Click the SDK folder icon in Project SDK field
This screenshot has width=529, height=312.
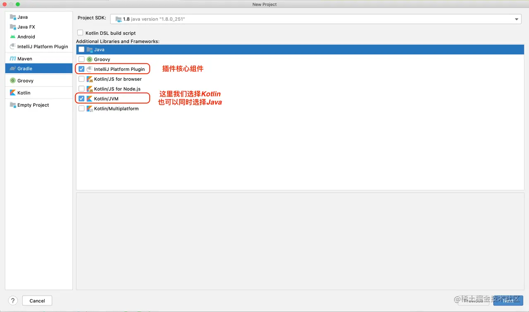[x=119, y=19]
